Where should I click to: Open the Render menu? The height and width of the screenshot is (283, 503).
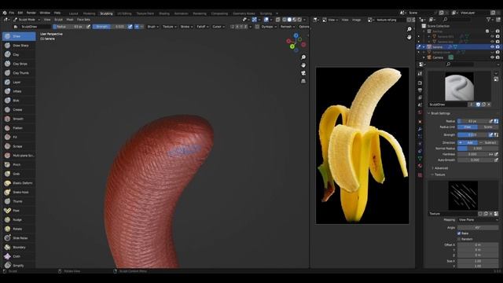31,13
